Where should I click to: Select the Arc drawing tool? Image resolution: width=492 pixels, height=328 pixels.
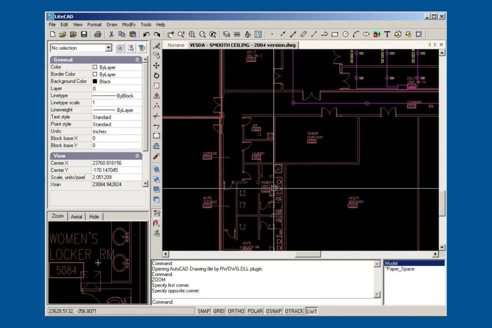click(x=356, y=34)
